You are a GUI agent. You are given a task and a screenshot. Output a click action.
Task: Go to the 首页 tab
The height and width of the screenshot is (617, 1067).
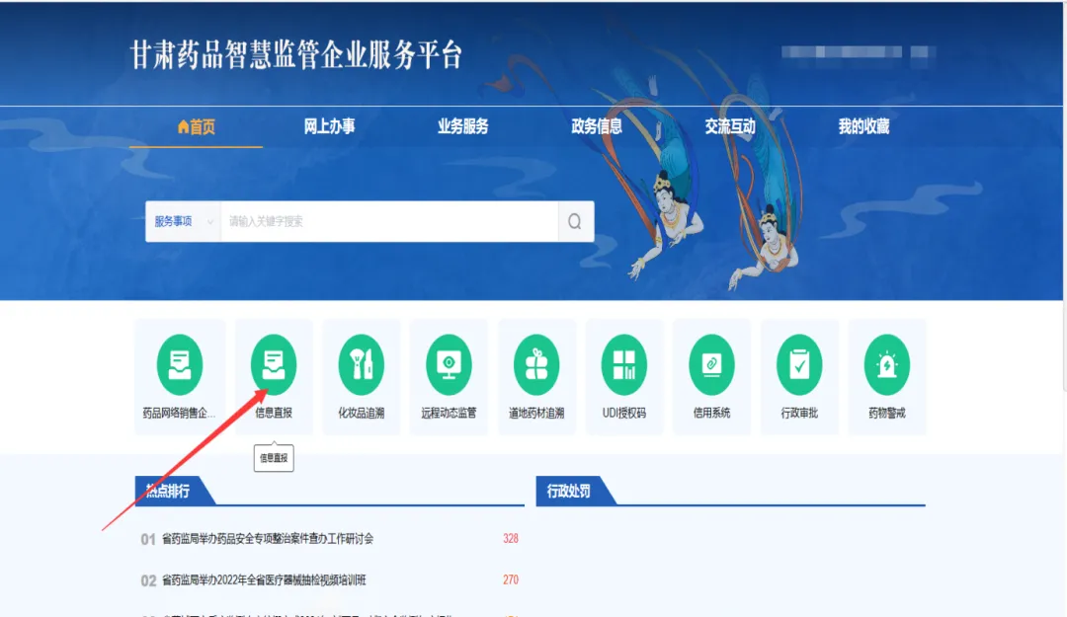tap(196, 126)
